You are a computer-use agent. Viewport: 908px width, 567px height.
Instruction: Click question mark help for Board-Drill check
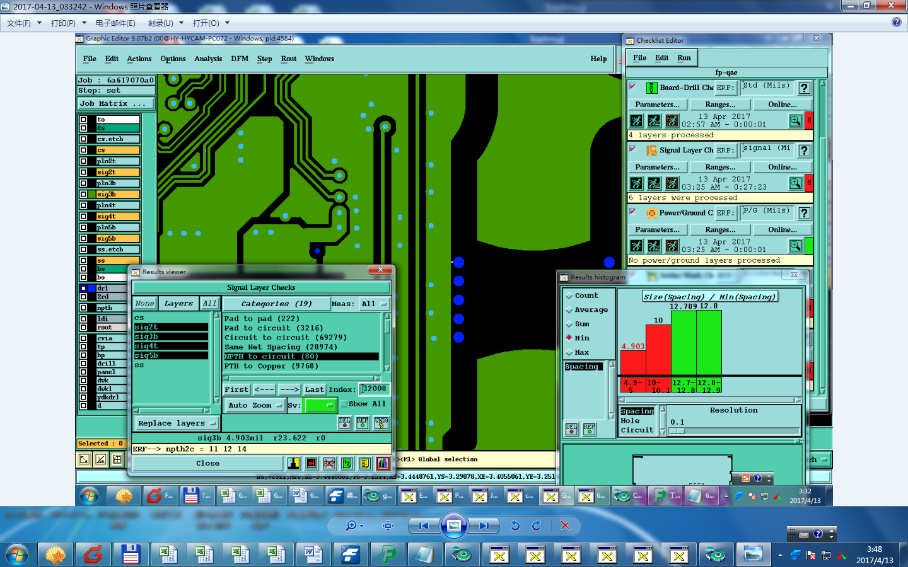(x=805, y=88)
